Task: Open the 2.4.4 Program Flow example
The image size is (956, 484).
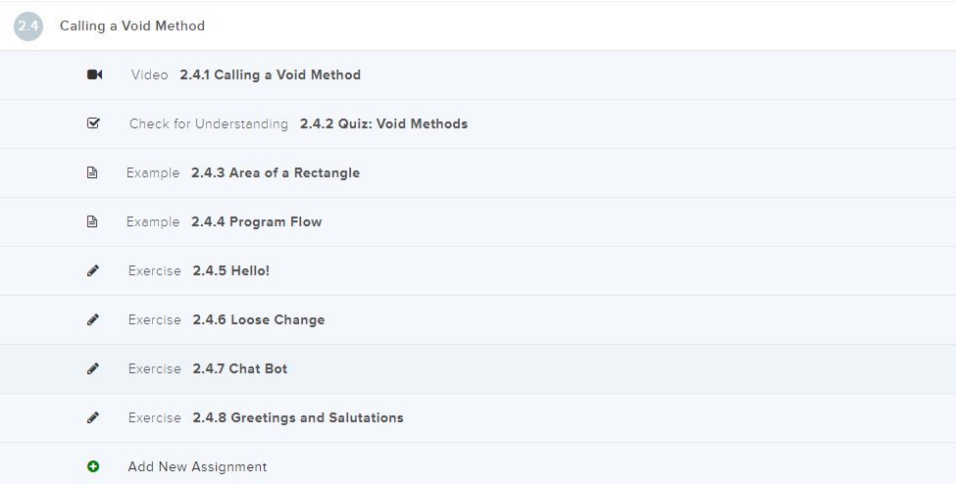Action: (x=256, y=221)
